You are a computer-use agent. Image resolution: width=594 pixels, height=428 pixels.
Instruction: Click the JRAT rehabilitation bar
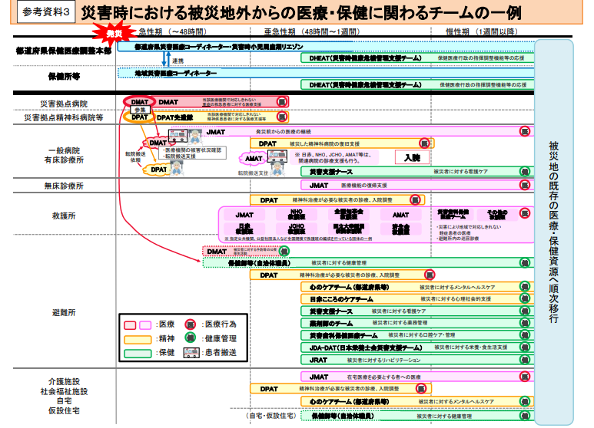tap(417, 360)
